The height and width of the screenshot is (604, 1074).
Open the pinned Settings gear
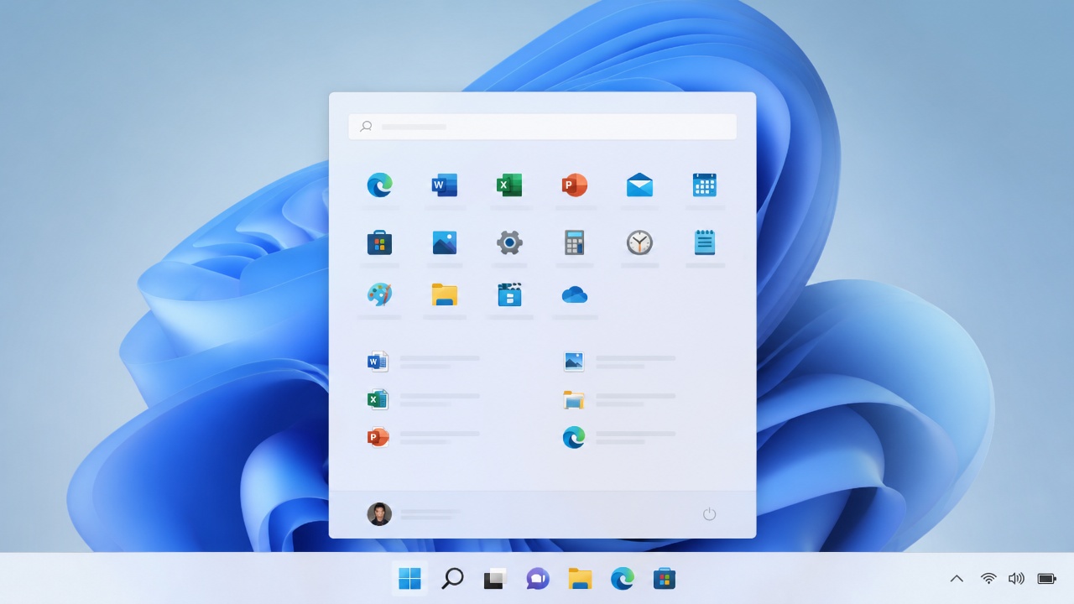(x=509, y=242)
